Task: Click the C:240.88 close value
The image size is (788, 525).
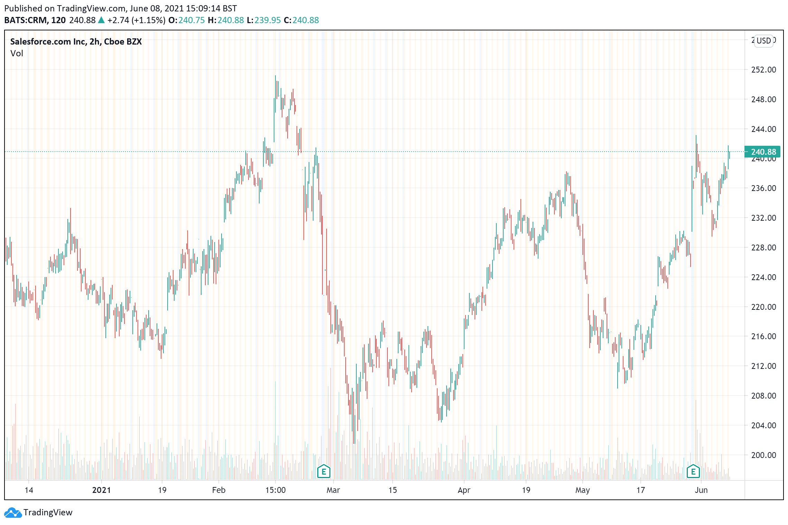Action: pyautogui.click(x=301, y=20)
